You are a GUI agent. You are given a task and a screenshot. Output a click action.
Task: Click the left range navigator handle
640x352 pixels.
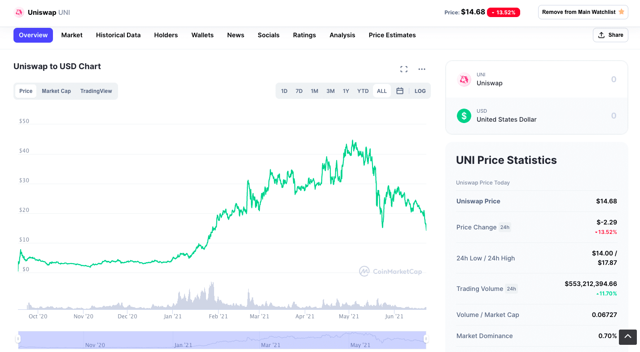pyautogui.click(x=18, y=339)
